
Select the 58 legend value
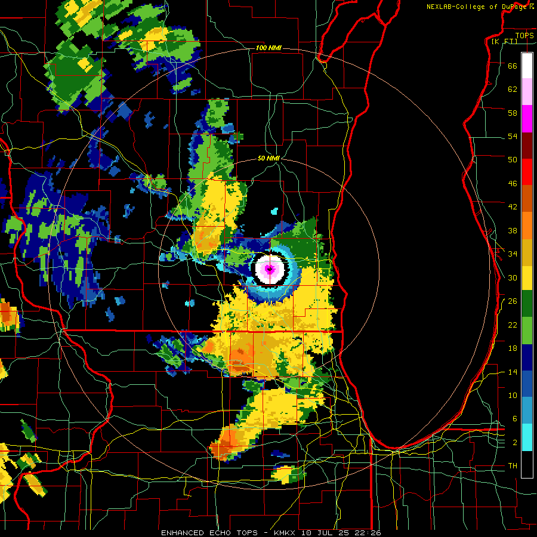513,113
